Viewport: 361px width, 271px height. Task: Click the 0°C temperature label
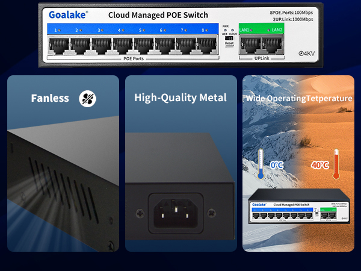coord(277,164)
